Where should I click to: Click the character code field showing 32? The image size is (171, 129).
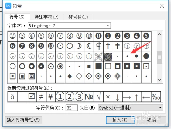pos(71,107)
